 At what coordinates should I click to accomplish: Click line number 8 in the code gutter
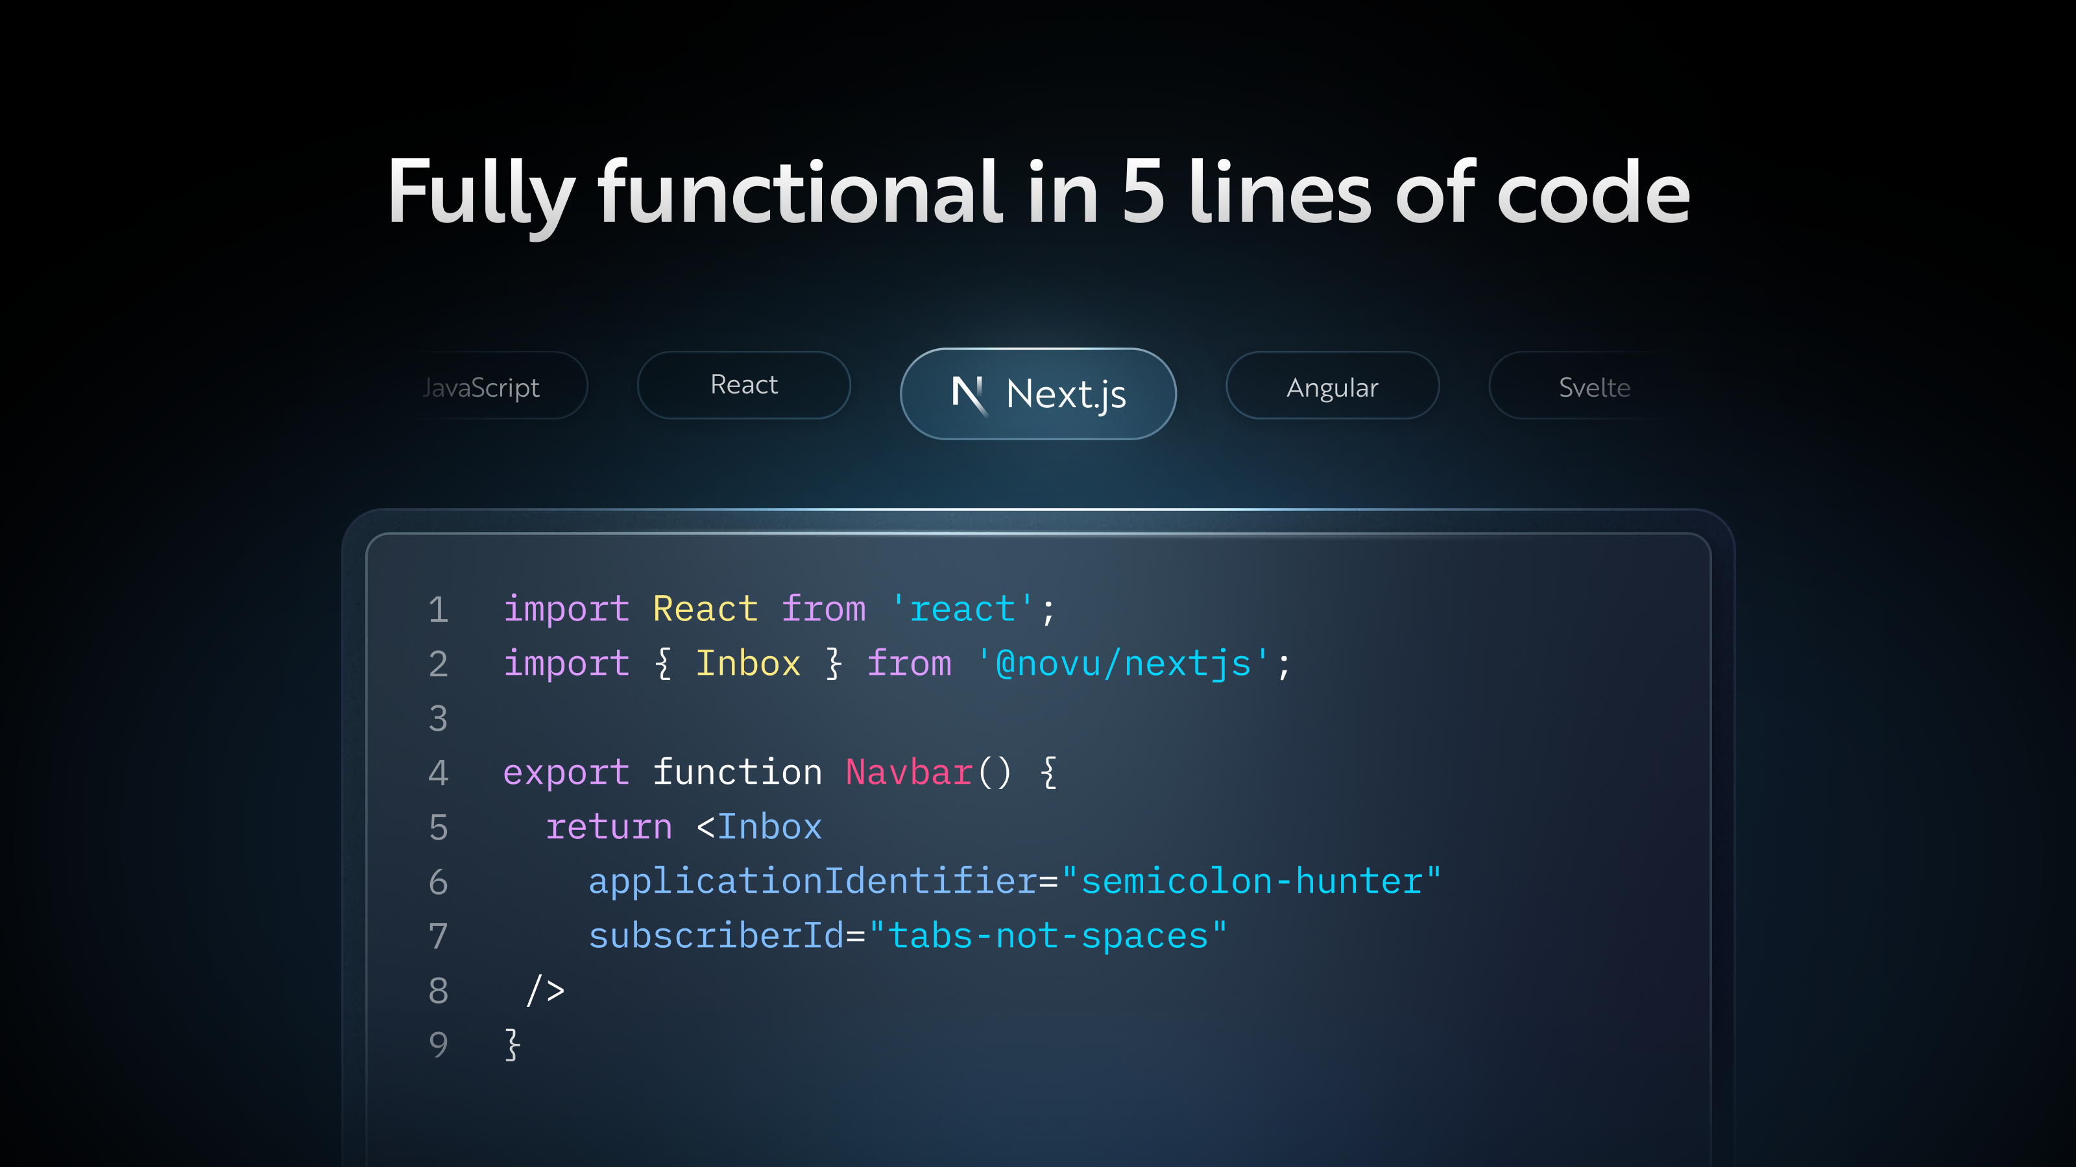(438, 991)
